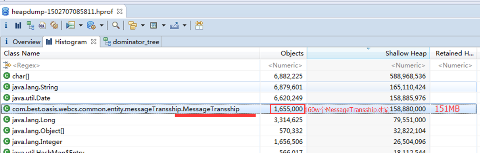Switch to the Overview tab

coord(22,42)
